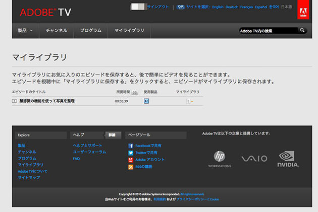318x212 pixels.
Task: Click the 使用製品 column header
Action: click(150, 92)
